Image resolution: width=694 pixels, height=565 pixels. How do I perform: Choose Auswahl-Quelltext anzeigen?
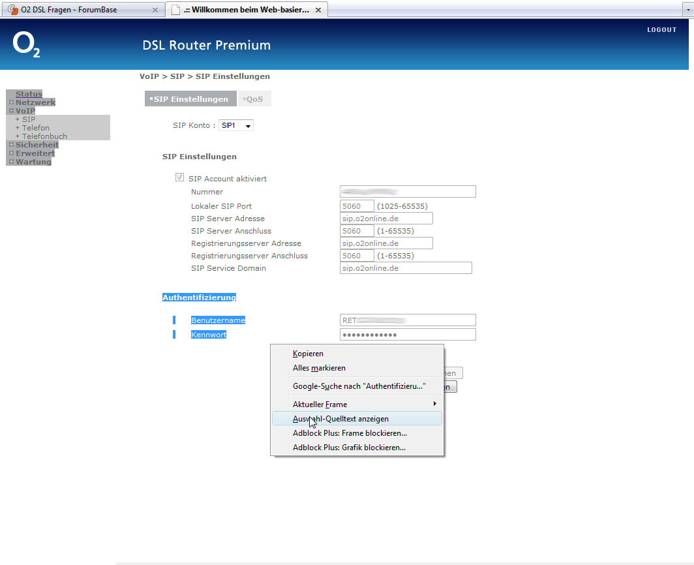point(357,418)
